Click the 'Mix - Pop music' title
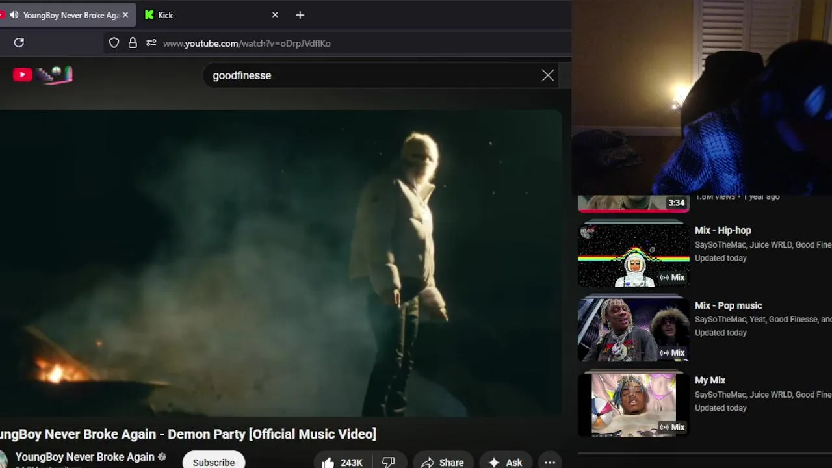Image resolution: width=832 pixels, height=468 pixels. [x=728, y=305]
